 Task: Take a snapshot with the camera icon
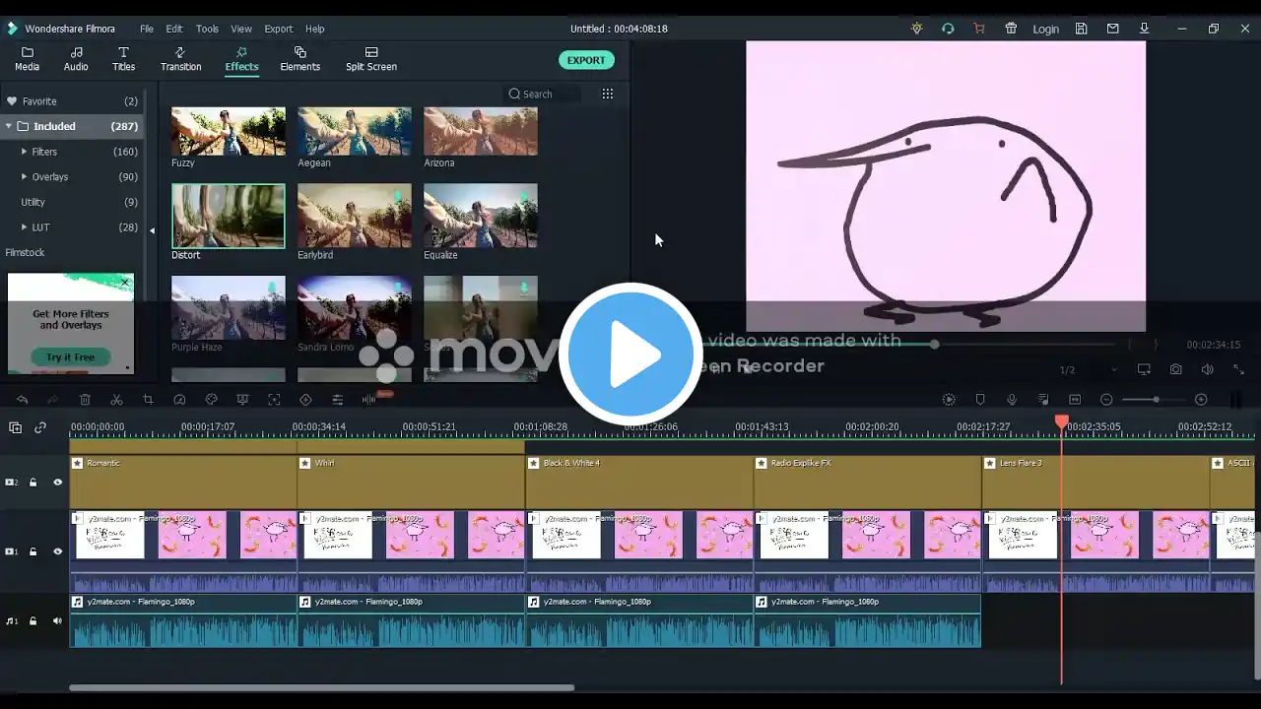[x=1175, y=369]
